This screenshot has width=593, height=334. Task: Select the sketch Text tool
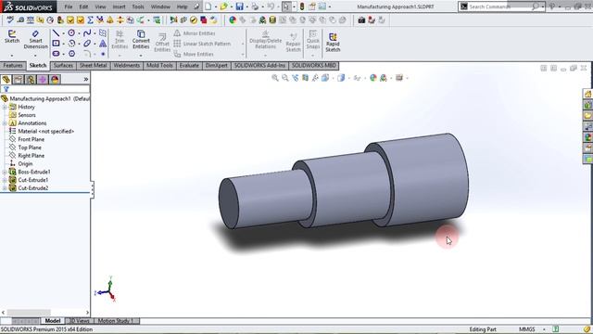103,44
